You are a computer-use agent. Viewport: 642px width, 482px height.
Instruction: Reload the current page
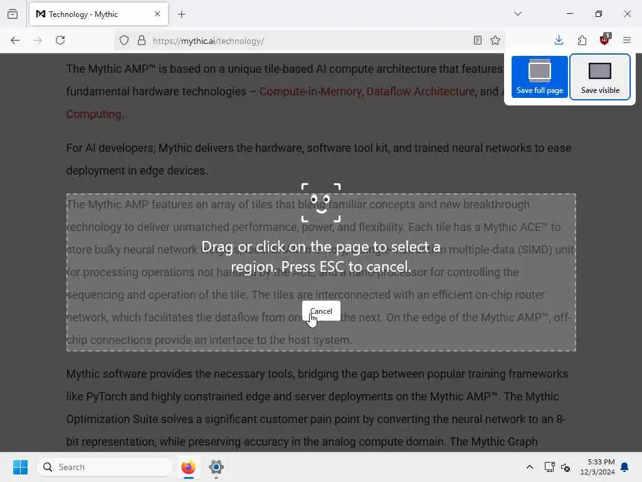tap(60, 40)
